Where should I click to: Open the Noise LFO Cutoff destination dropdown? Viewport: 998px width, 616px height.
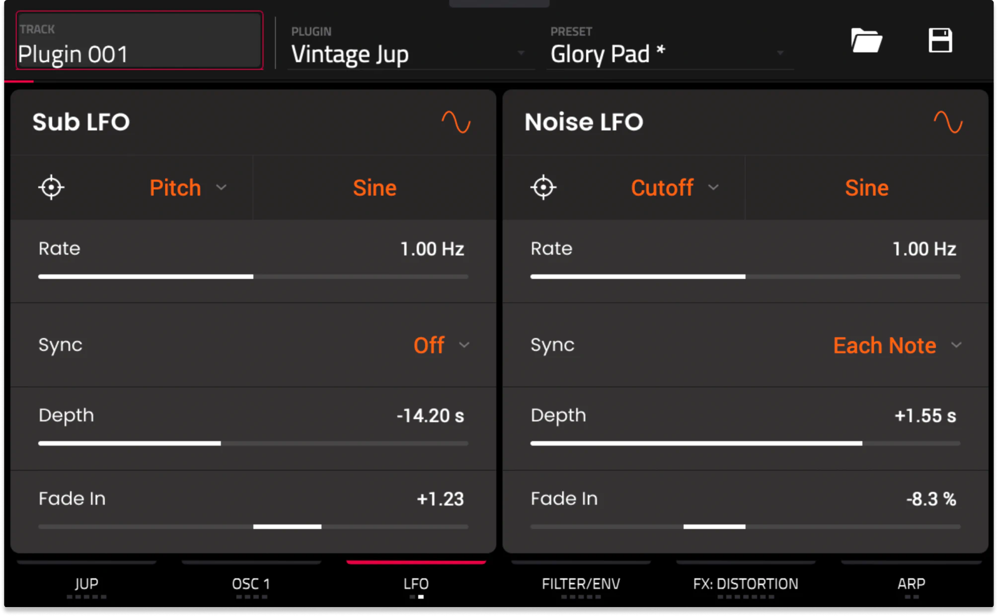(674, 188)
